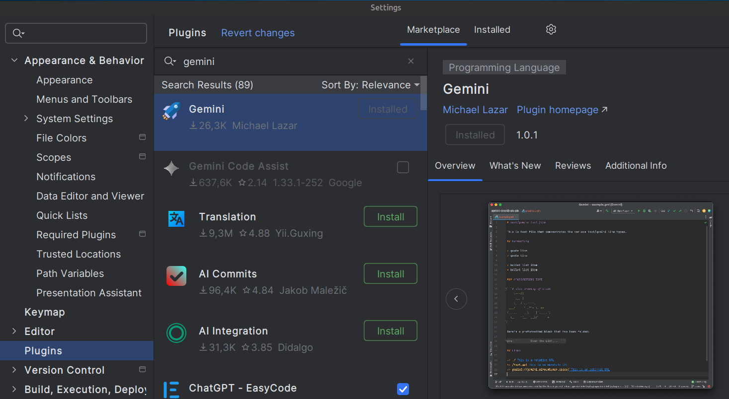Install the Translation plugin
Image resolution: width=729 pixels, height=399 pixels.
pyautogui.click(x=390, y=217)
